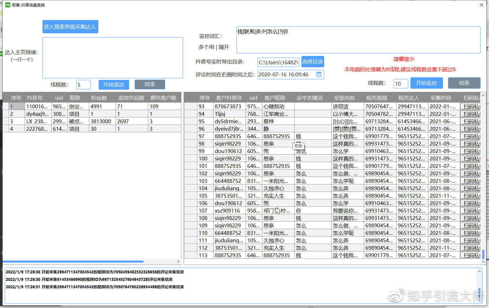This screenshot has height=308, width=489.
Task: Click right table vertical scrollbar thumb
Action: pos(483,254)
